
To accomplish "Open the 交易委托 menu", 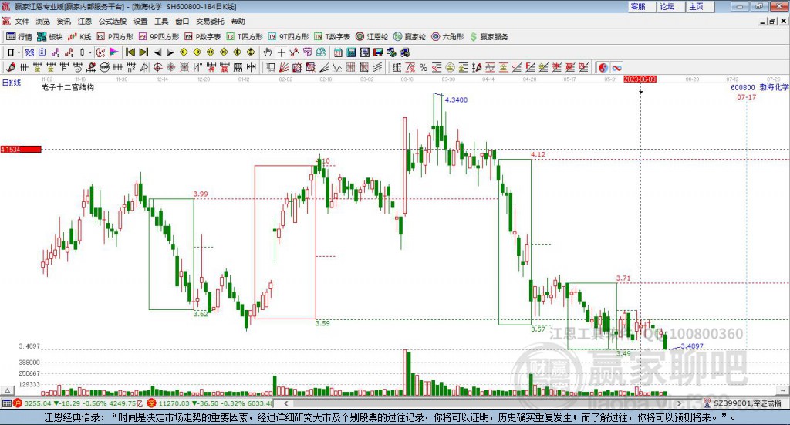I will coord(210,21).
